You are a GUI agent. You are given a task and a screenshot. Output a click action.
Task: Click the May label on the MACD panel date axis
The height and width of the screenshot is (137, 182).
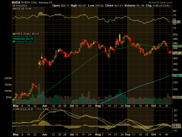[16, 135]
